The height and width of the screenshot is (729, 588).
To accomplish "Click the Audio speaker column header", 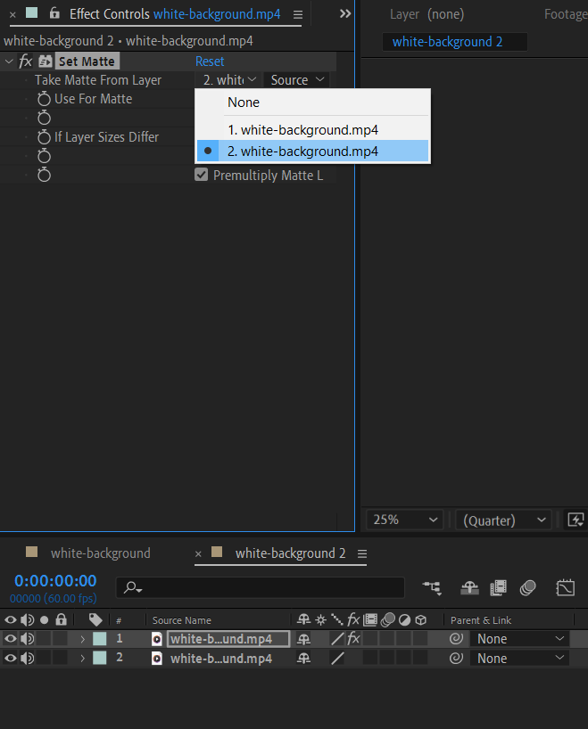I will pos(28,619).
